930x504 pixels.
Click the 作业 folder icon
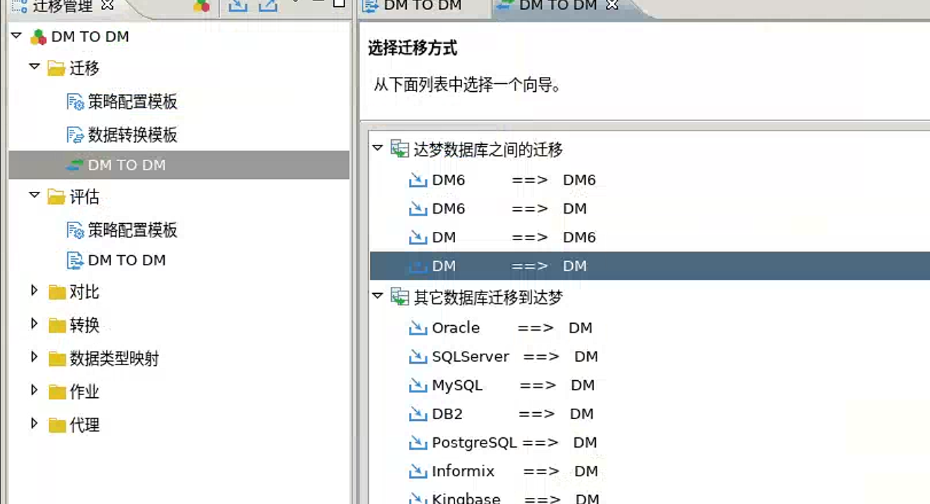57,392
